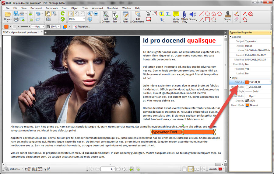Enable two-page layout view in status bar

tap(197, 169)
